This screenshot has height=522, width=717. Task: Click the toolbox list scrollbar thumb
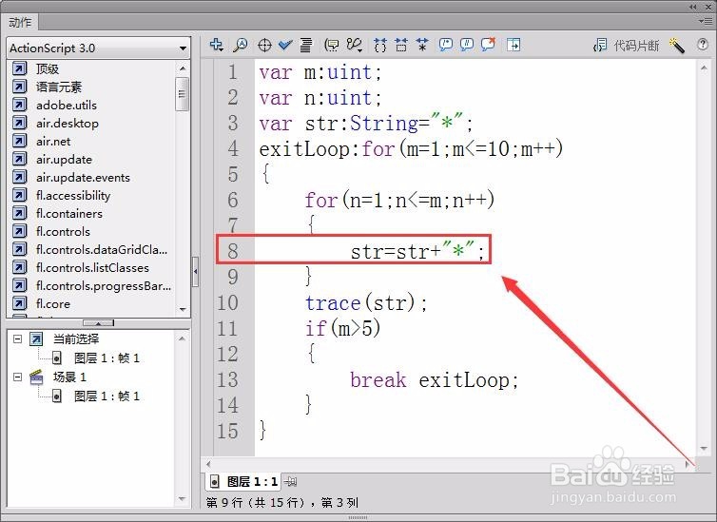[x=182, y=94]
